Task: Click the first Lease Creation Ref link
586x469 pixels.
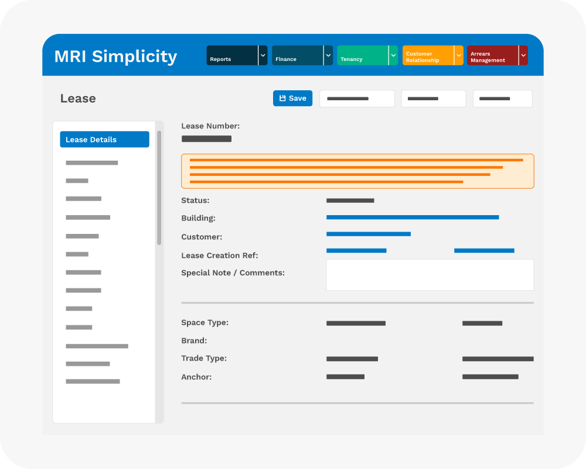Action: click(x=356, y=251)
